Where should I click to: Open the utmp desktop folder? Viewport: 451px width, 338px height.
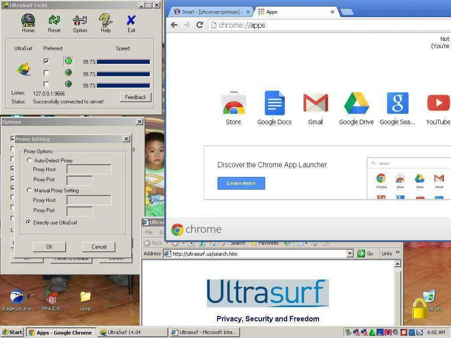pos(85,301)
